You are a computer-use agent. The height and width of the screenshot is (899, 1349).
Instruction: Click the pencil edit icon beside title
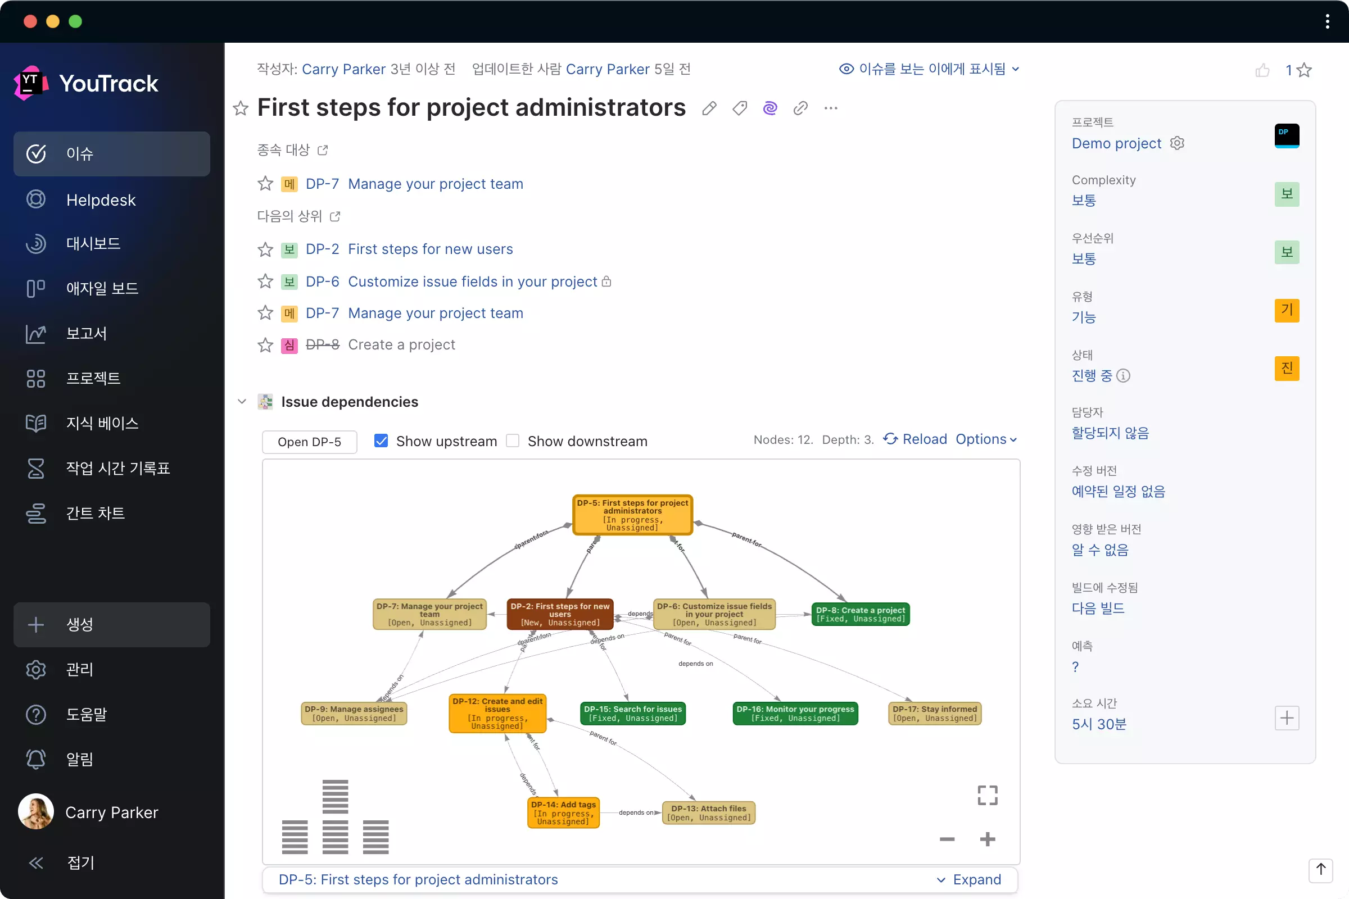point(709,108)
